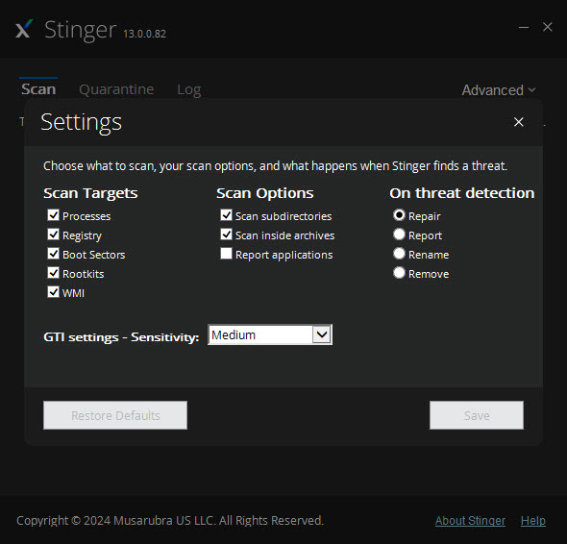
Task: Disable Scan inside archives
Action: pos(226,235)
